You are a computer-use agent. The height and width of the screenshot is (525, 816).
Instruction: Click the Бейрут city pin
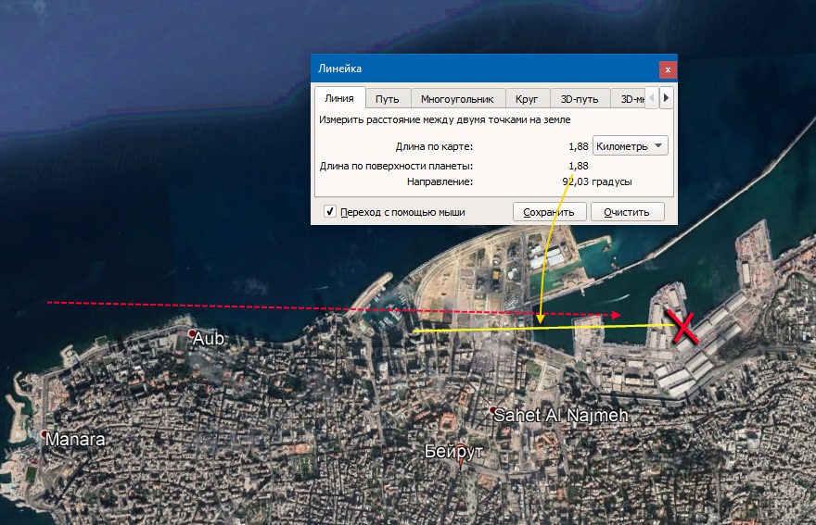461,456
